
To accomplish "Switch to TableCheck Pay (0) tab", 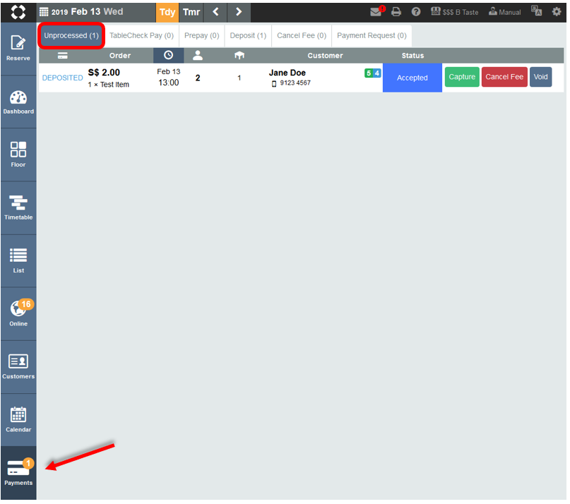I will 142,35.
